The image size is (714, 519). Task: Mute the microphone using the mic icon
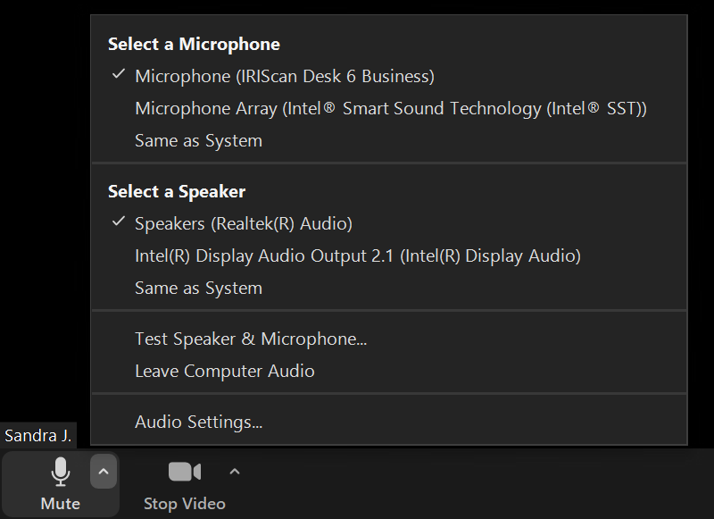point(60,472)
